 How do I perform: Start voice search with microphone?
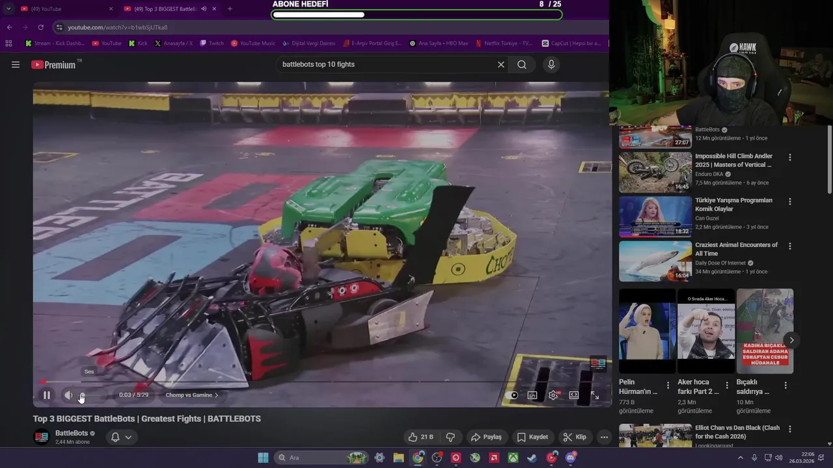pyautogui.click(x=551, y=64)
